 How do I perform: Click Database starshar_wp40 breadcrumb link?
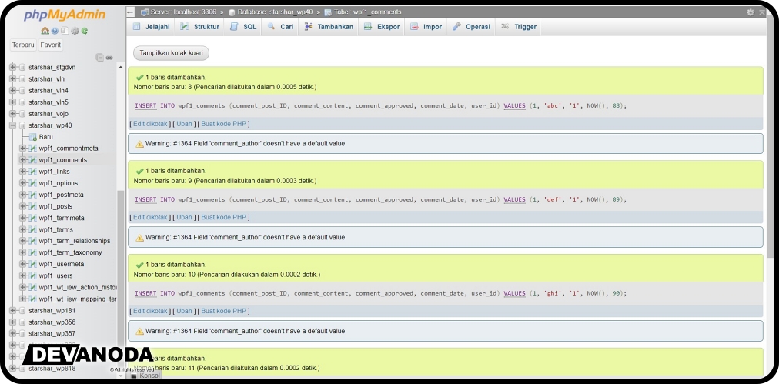276,12
